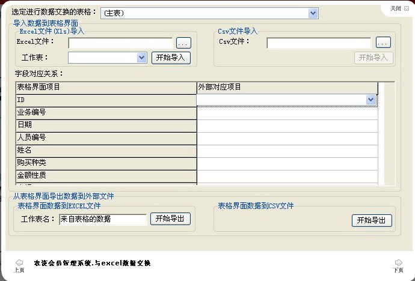The image size is (415, 281).
Task: Select the ID row cell
Action: tap(106, 101)
